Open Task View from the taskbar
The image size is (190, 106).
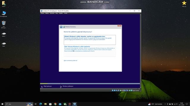click(x=36, y=104)
